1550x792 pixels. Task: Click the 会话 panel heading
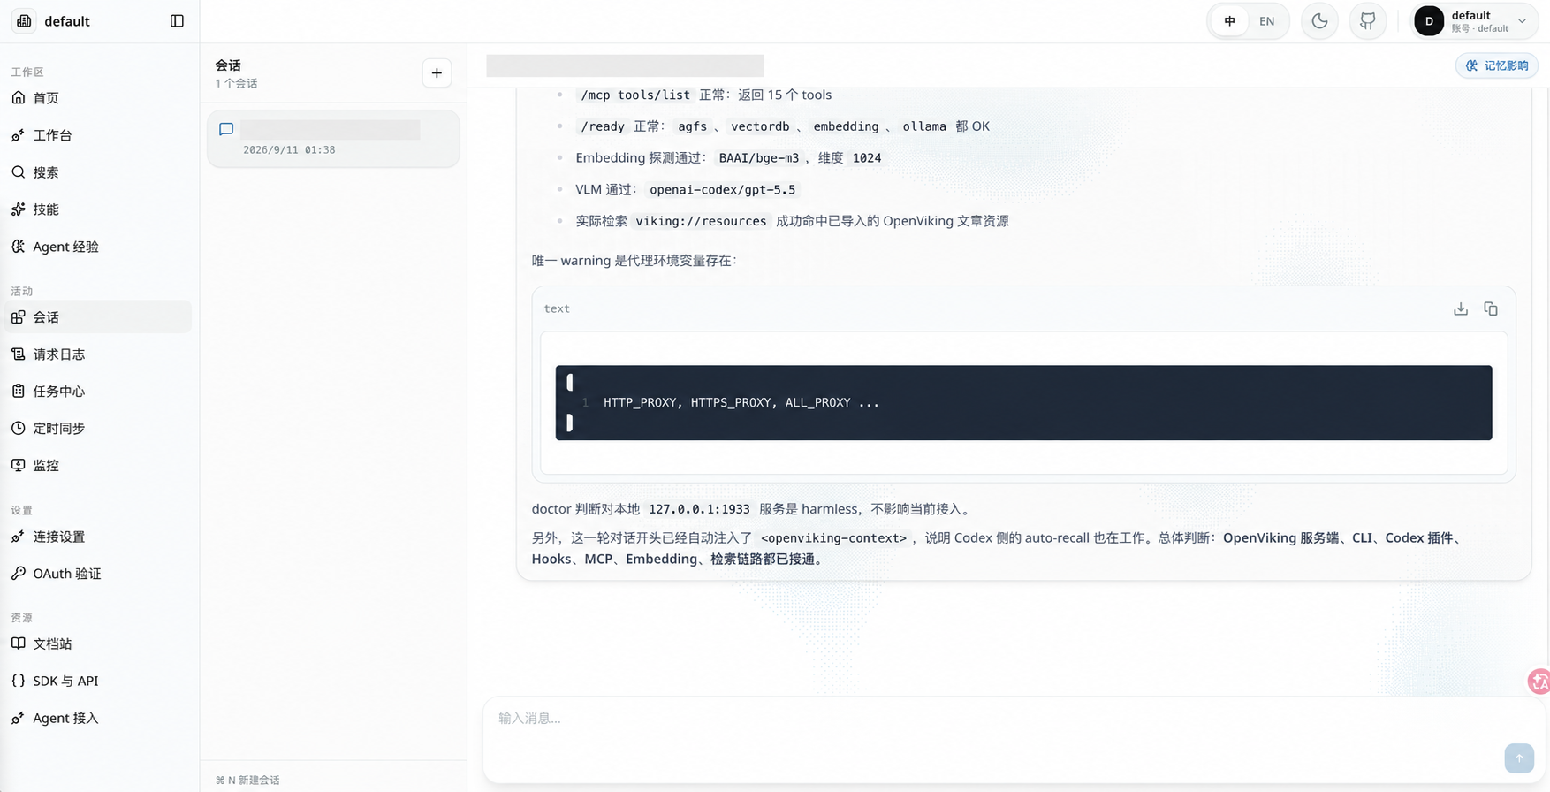tap(228, 65)
